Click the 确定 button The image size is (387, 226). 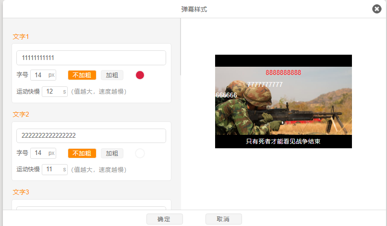(x=165, y=219)
